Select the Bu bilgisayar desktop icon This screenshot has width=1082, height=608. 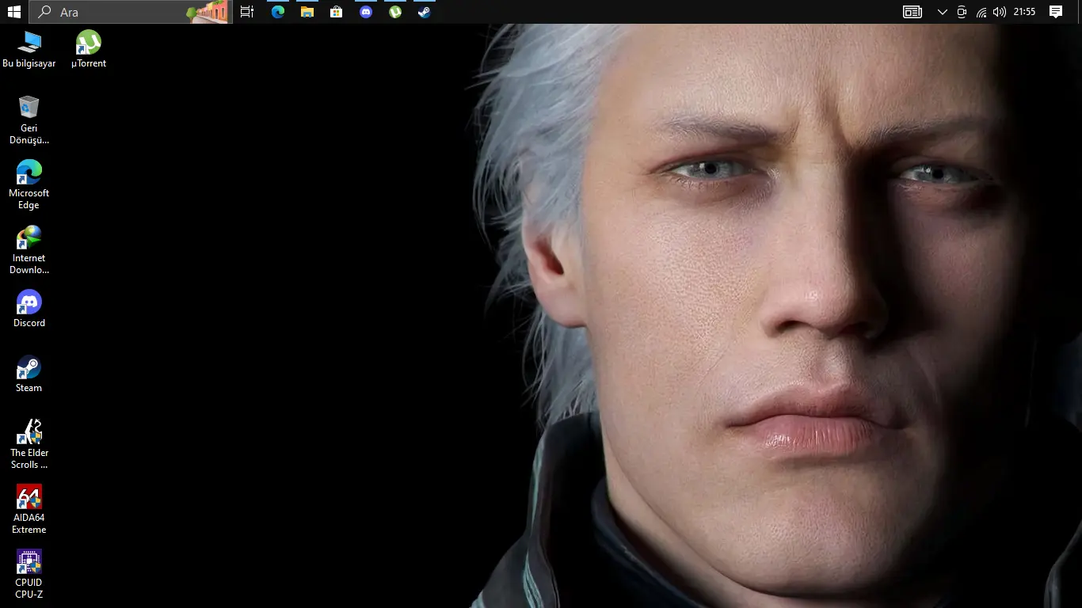pos(29,50)
